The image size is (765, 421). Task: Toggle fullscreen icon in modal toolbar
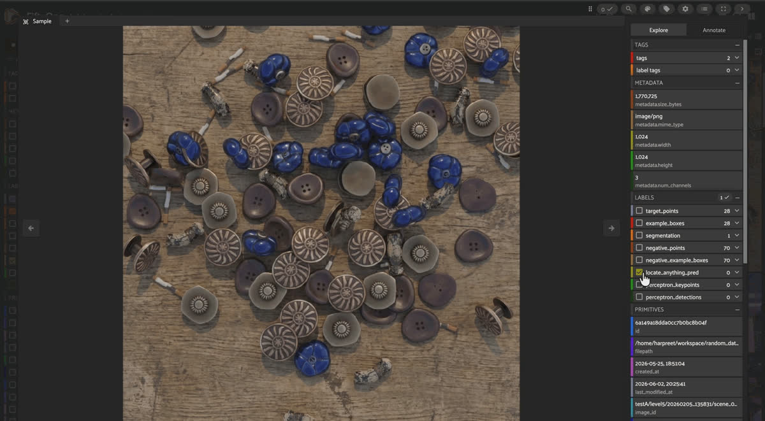point(723,9)
